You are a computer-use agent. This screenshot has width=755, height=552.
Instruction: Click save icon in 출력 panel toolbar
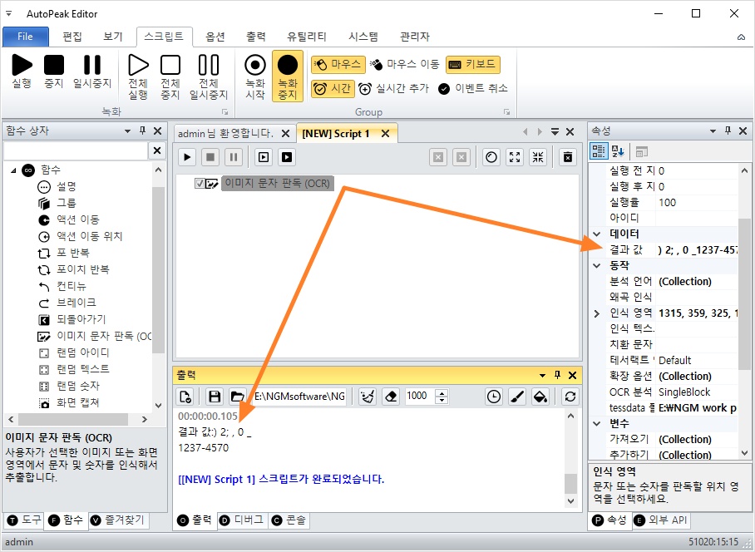tap(215, 397)
